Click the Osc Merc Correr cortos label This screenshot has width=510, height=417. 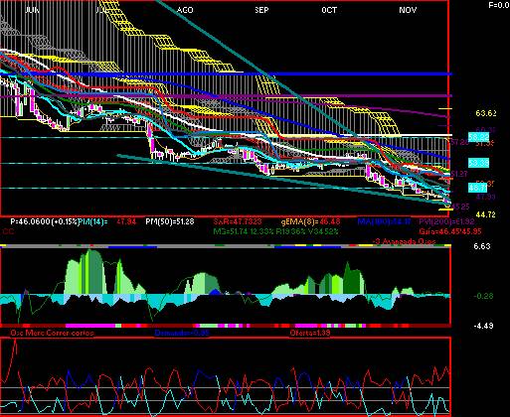[52, 333]
